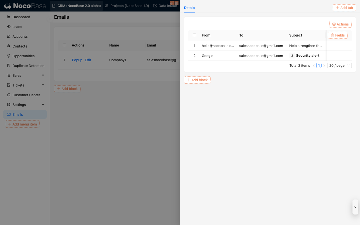Screen dimensions: 360x225
Task: Click the NocoBase logo
Action: tap(25, 6)
